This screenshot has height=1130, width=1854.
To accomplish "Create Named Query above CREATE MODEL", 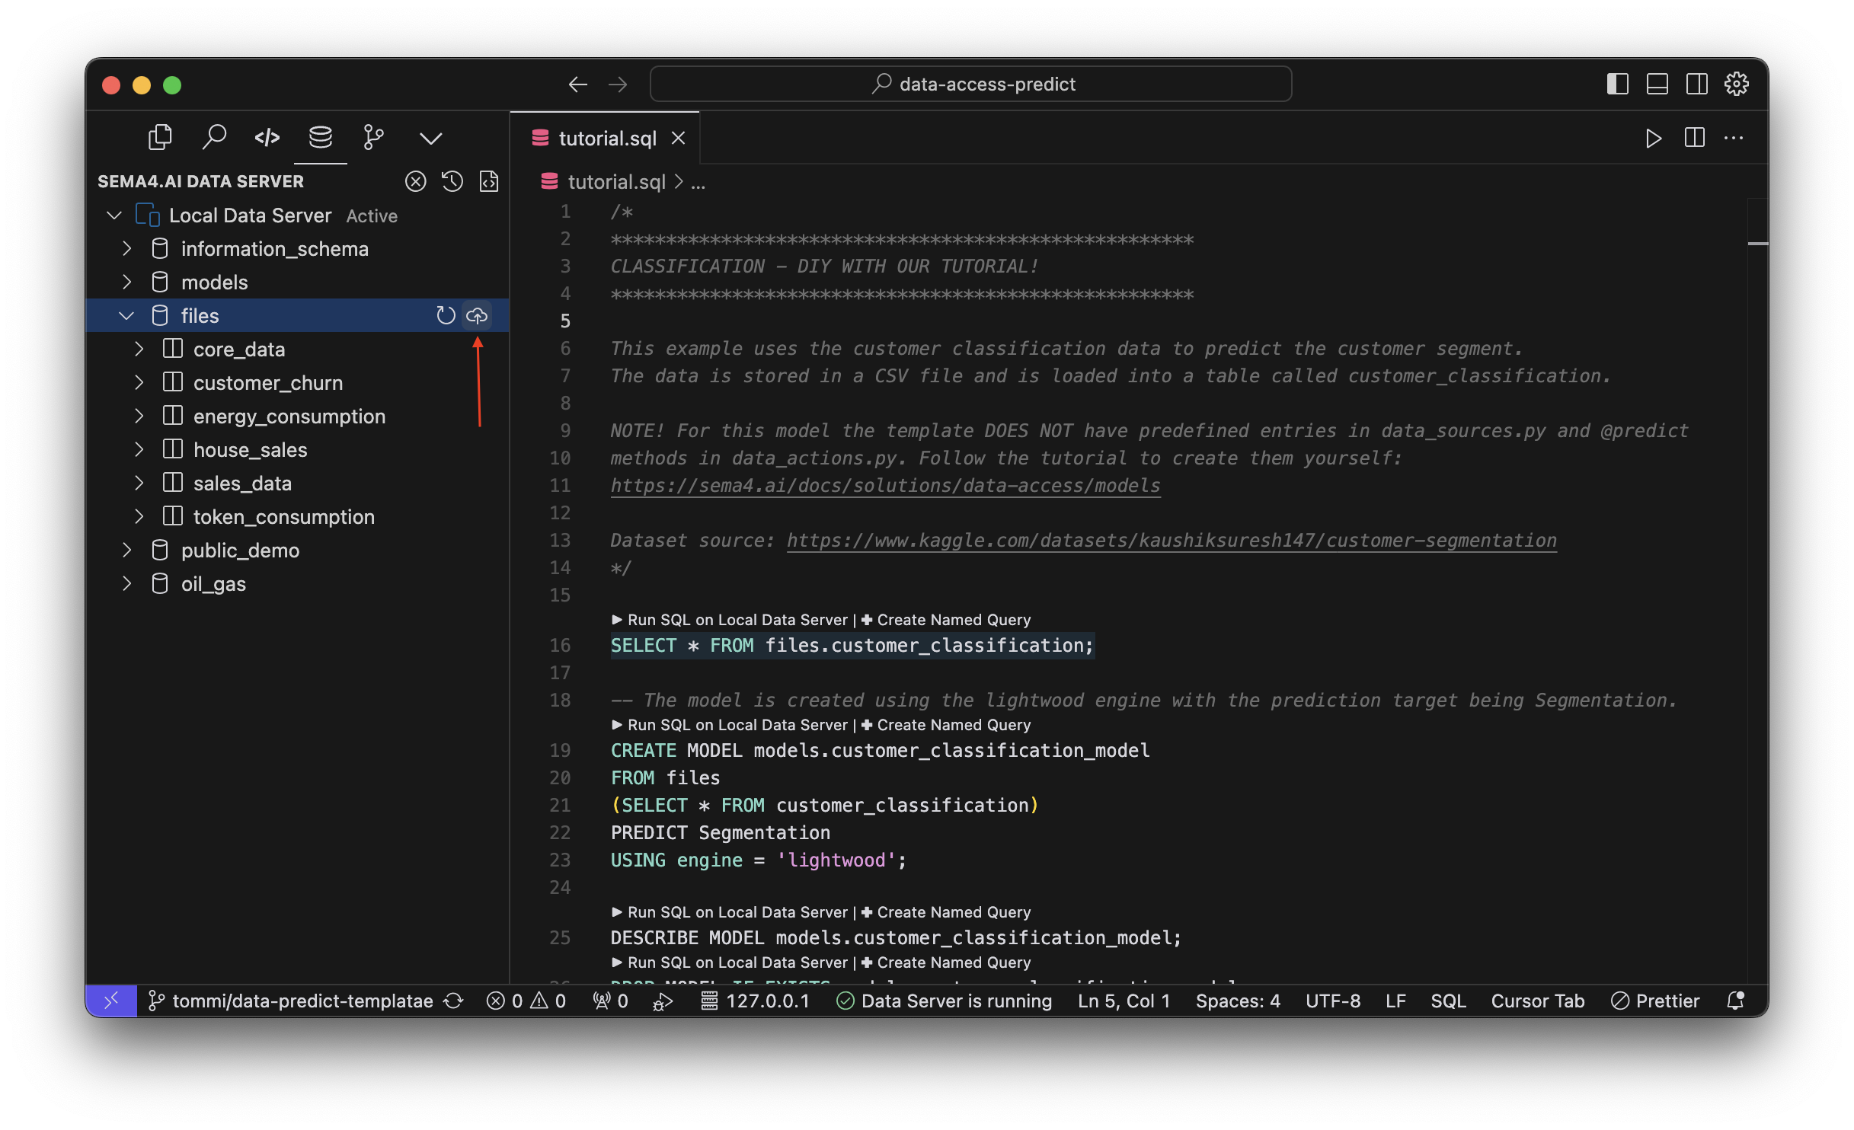I will point(945,725).
